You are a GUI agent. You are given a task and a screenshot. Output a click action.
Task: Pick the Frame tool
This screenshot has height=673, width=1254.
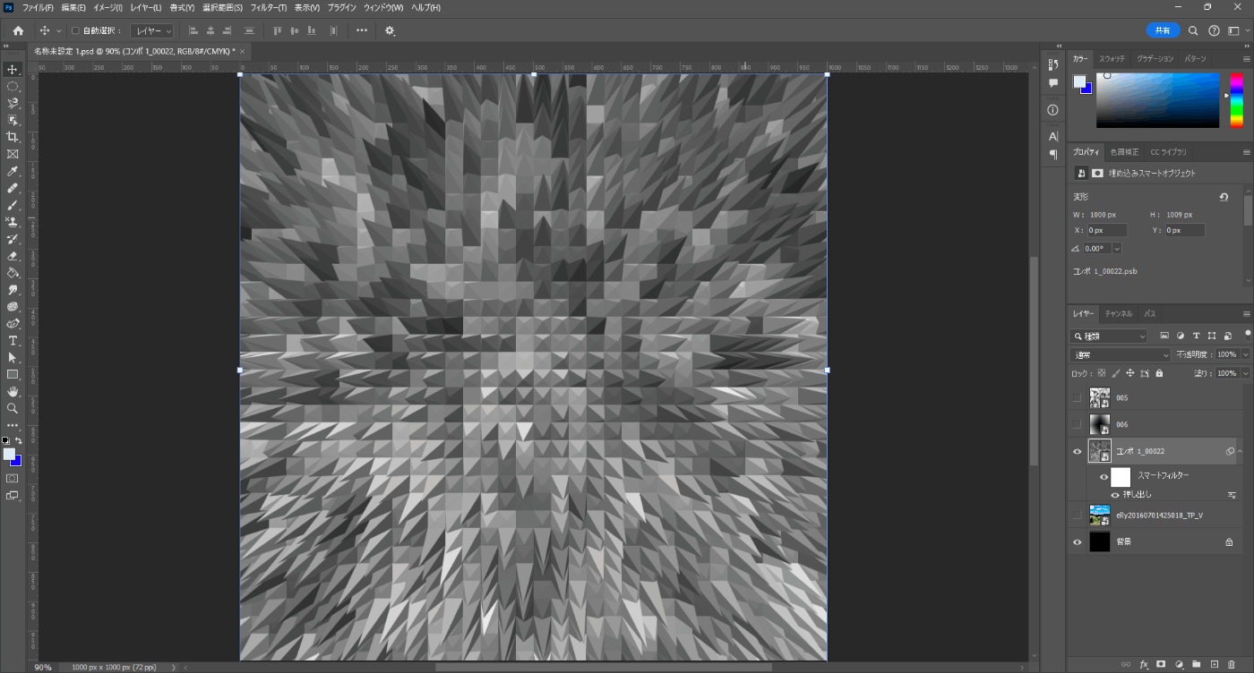13,154
